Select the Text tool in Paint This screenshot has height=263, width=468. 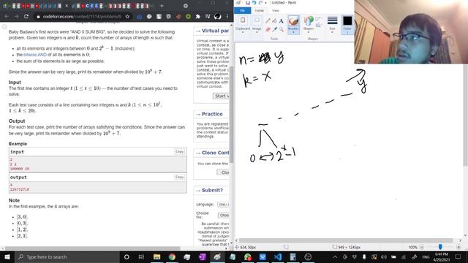pos(281,21)
